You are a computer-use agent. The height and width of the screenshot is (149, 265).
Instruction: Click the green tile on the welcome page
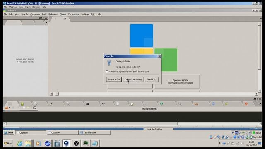pos(166,60)
